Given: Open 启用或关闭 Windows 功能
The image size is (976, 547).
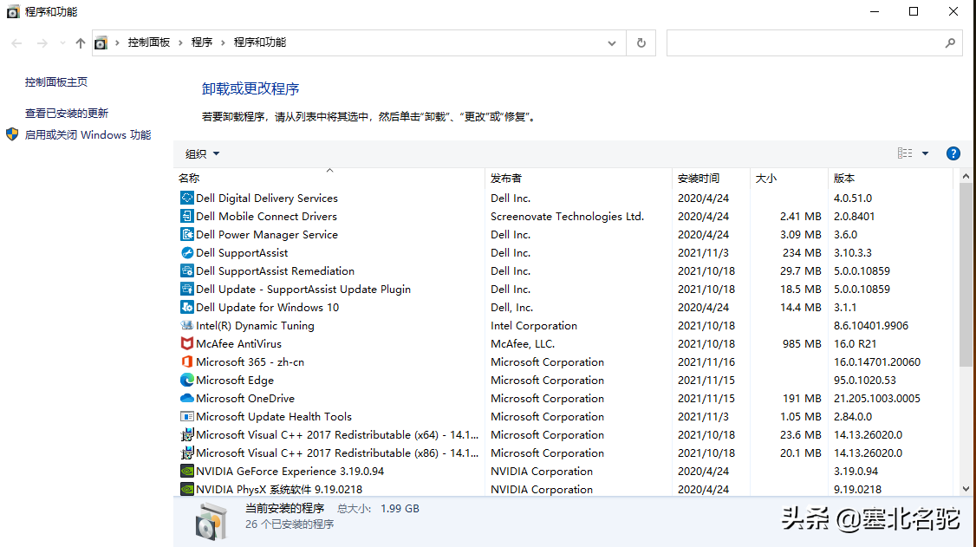Looking at the screenshot, I should (88, 135).
